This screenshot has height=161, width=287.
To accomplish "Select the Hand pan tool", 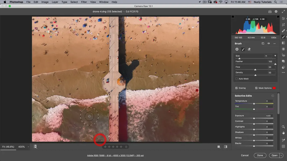I will click(x=283, y=133).
